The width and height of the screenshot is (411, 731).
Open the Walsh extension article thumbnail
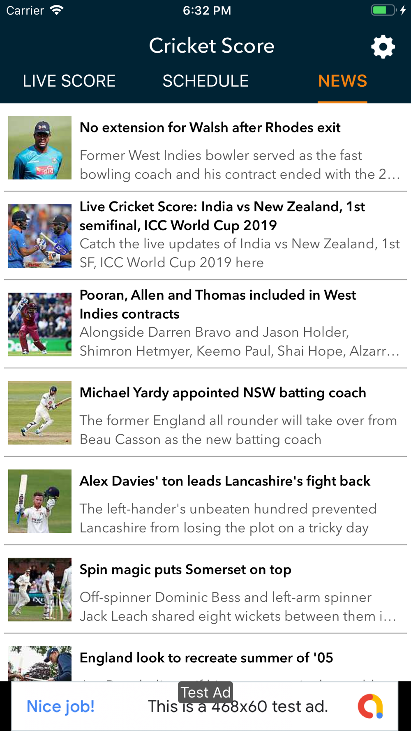click(39, 148)
